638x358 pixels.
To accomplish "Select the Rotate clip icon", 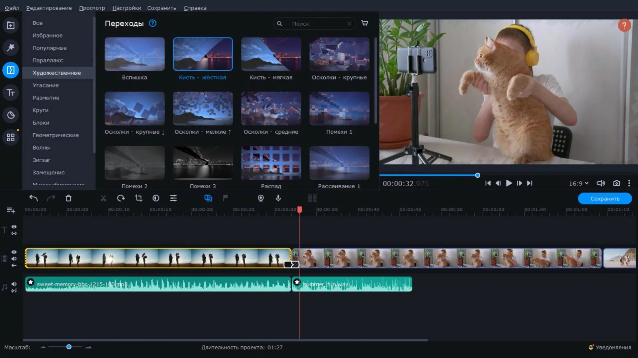I will 121,198.
